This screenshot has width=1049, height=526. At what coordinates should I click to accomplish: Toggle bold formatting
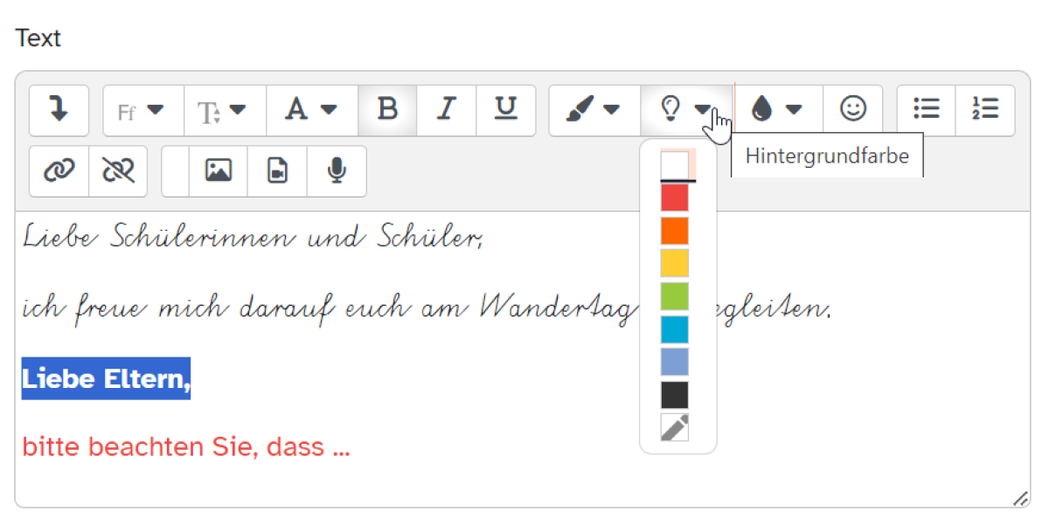387,110
